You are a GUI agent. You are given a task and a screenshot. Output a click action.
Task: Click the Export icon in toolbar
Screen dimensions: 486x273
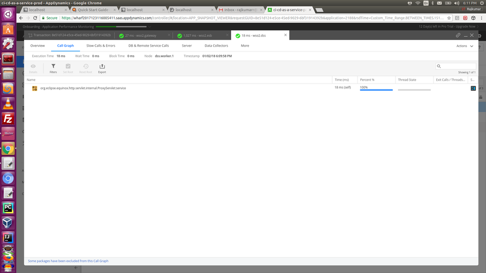(102, 67)
